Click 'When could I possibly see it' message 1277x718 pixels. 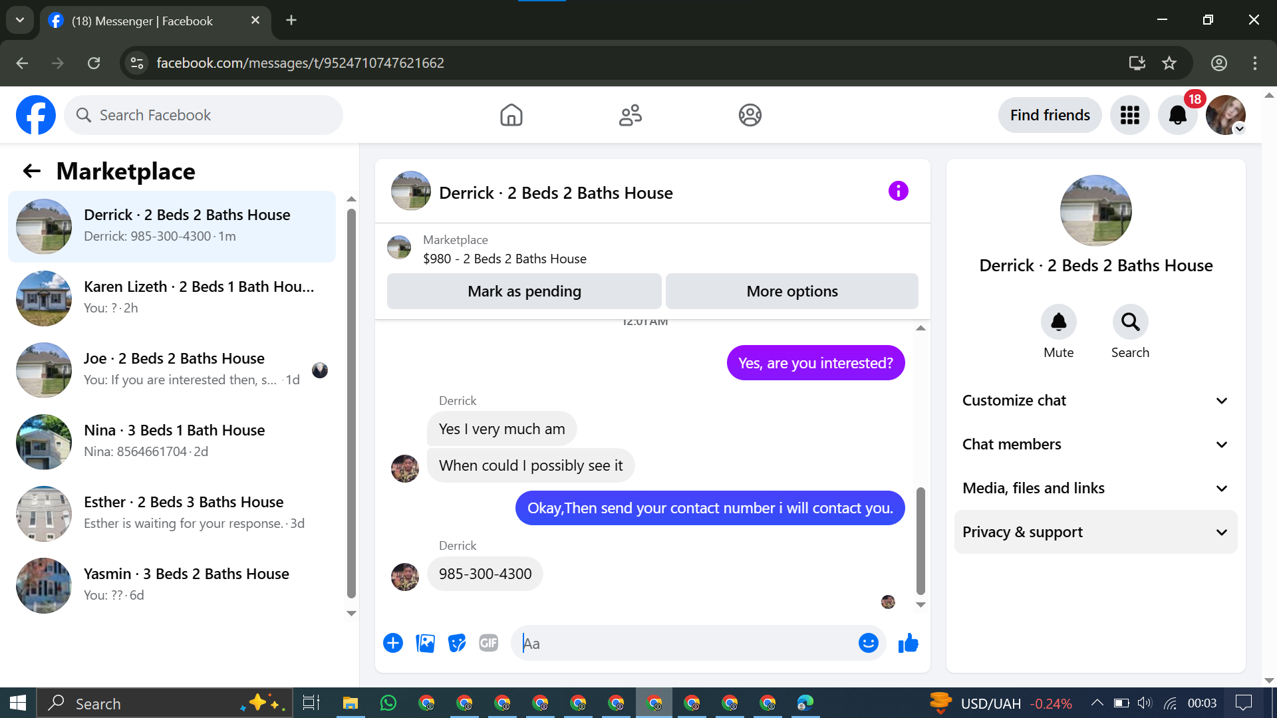point(530,465)
